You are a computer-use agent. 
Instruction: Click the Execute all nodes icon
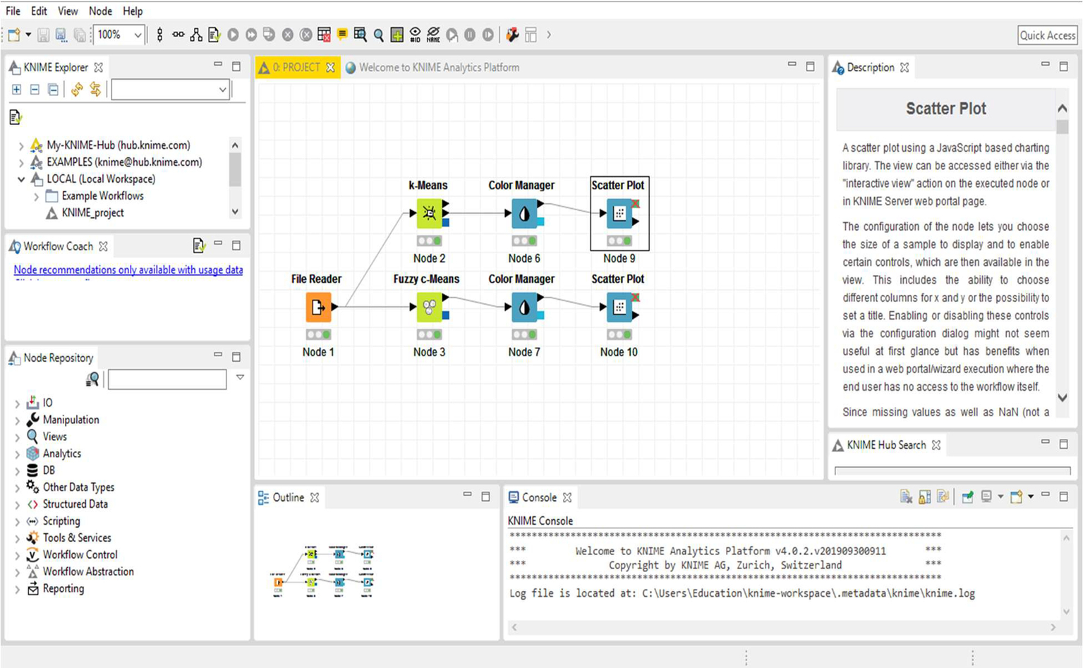pos(251,35)
